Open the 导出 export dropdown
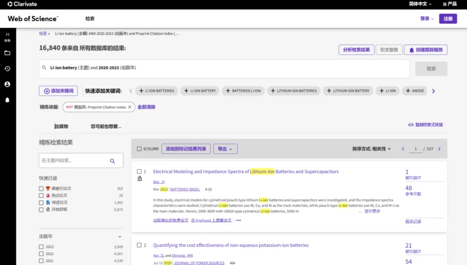This screenshot has height=265, width=467. coord(225,149)
